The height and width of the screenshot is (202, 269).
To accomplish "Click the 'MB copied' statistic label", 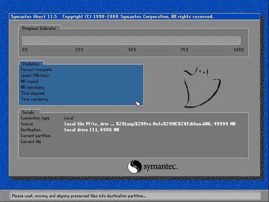I will pos(29,81).
